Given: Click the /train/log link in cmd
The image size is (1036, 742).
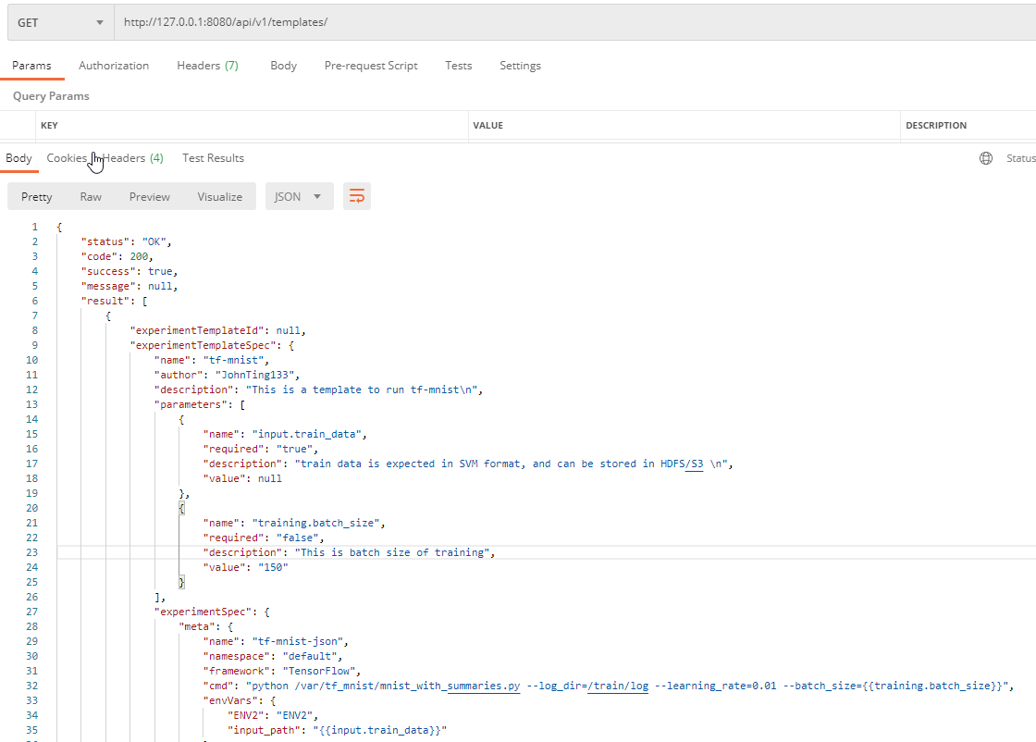Looking at the screenshot, I should click(x=618, y=686).
